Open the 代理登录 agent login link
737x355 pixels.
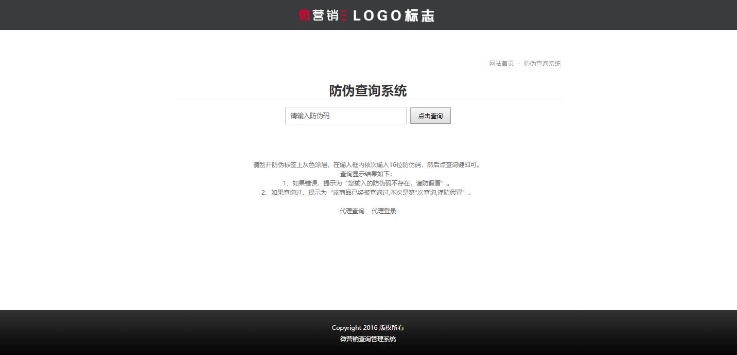click(384, 211)
